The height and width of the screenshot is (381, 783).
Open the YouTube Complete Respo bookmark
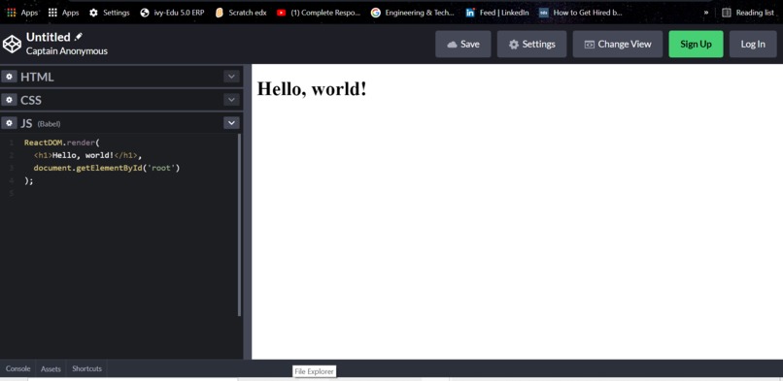[319, 13]
